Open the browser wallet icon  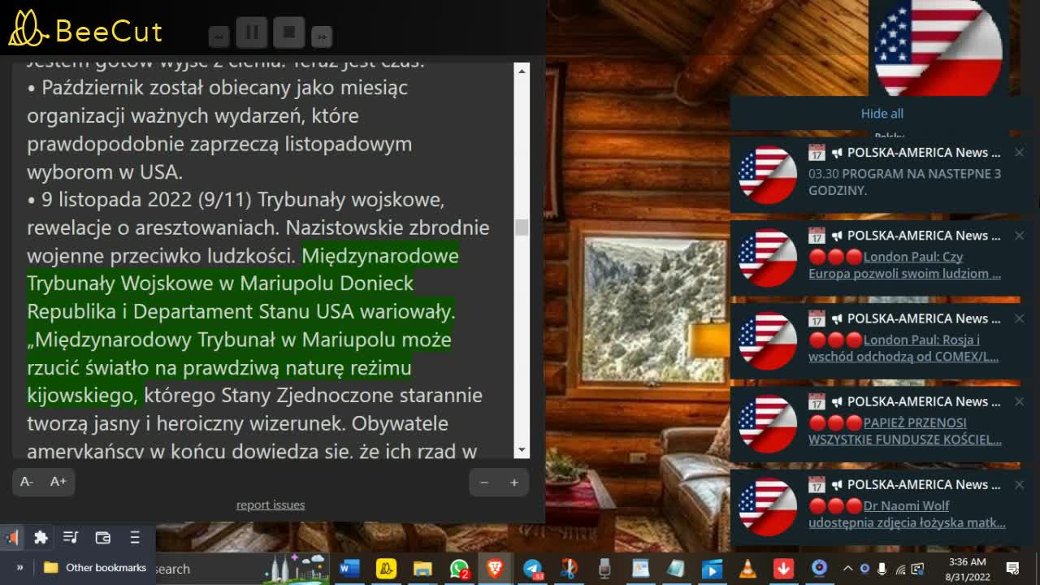(102, 537)
